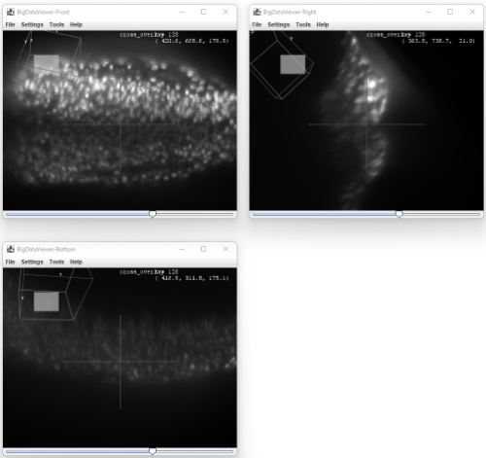Open Tools menu in BigDataViewer-Bottom window
The width and height of the screenshot is (486, 458).
click(x=56, y=262)
